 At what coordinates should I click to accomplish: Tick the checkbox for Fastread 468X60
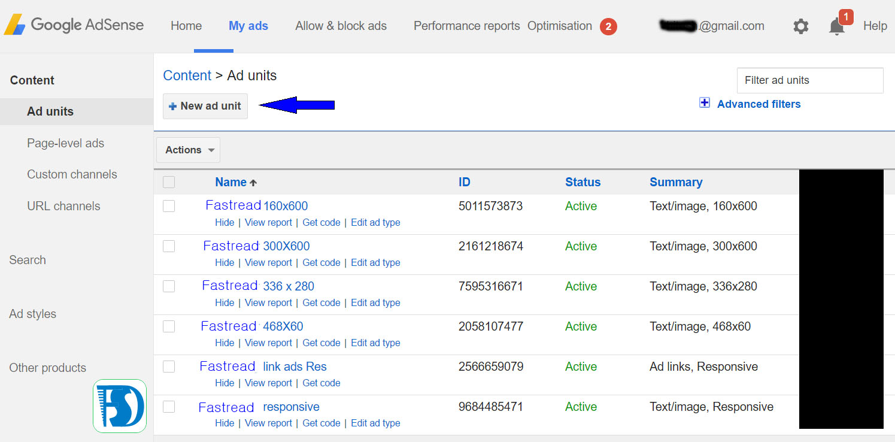pos(169,326)
